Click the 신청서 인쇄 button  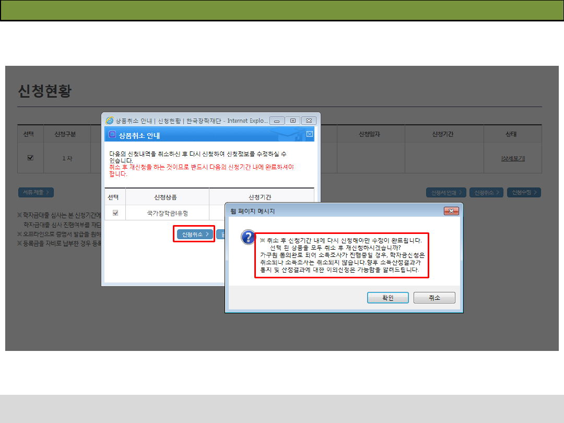coord(446,193)
